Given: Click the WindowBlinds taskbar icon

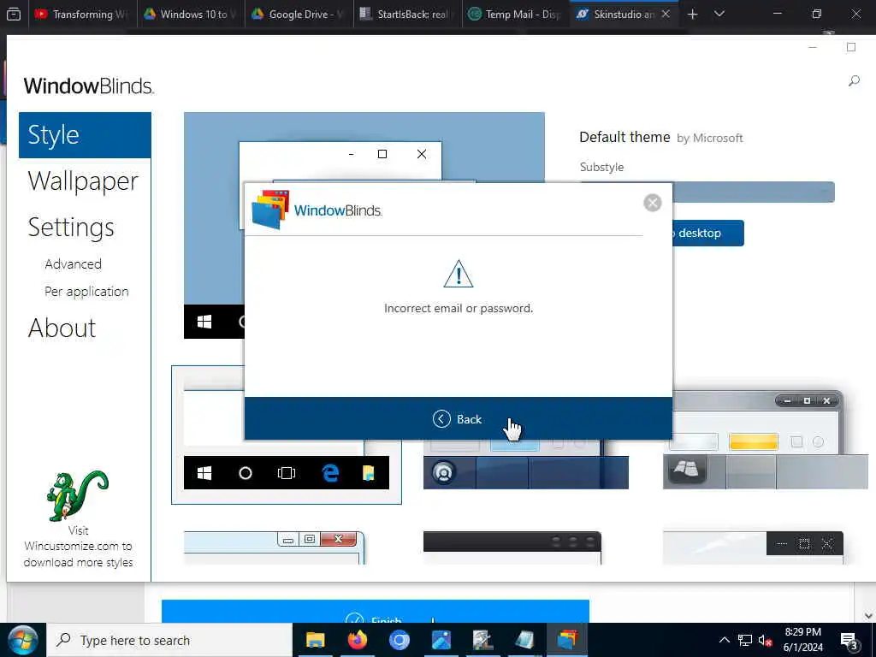Looking at the screenshot, I should tap(566, 640).
